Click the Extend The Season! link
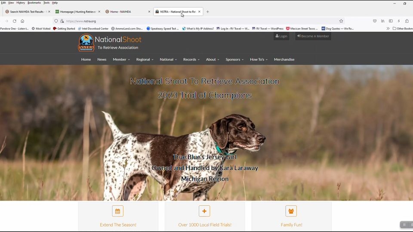 coord(118,225)
